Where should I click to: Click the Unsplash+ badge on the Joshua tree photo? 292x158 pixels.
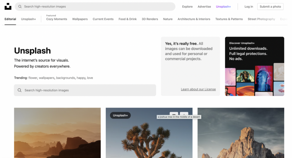click(120, 115)
